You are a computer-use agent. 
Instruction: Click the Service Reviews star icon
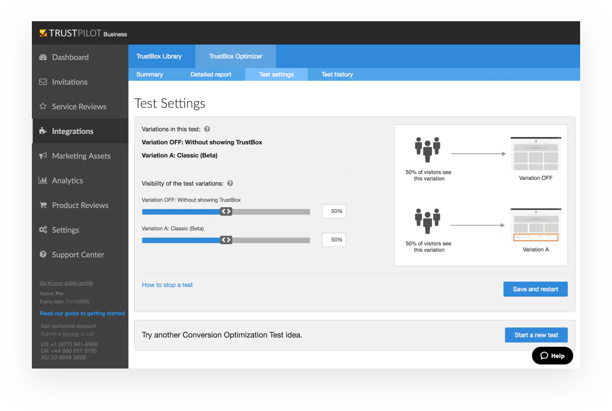click(x=43, y=106)
